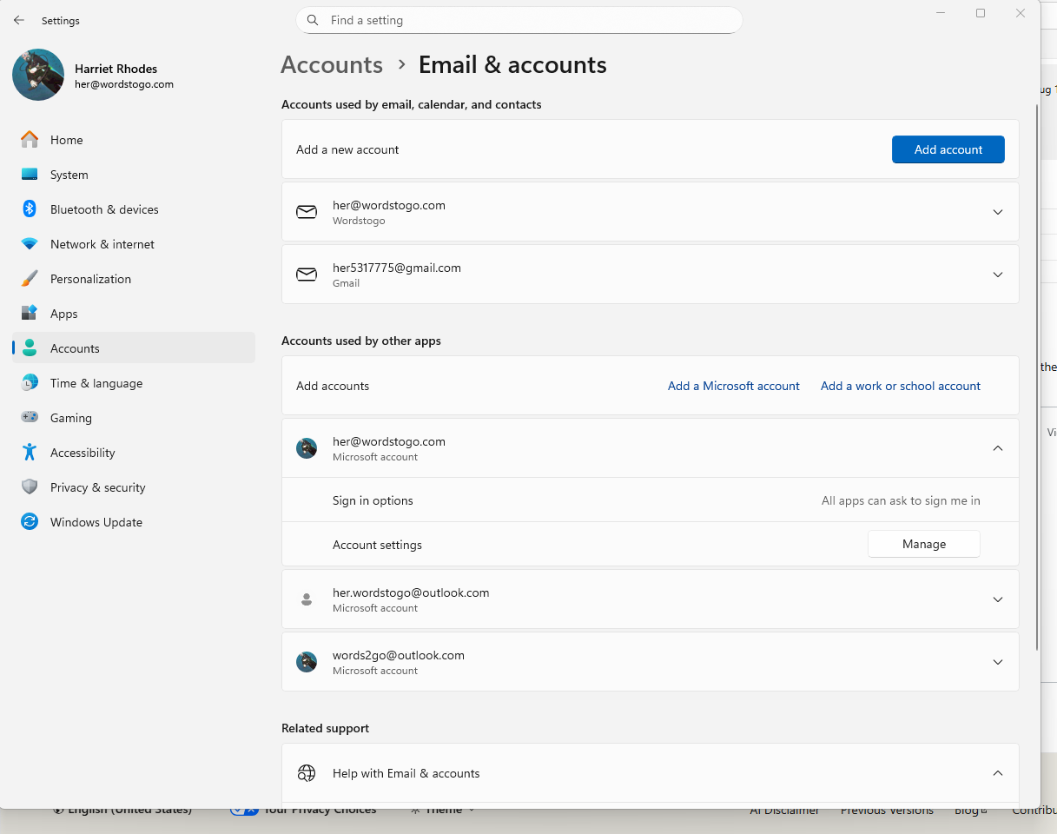Viewport: 1057px width, 834px height.
Task: Select the Home house icon
Action: click(x=30, y=140)
